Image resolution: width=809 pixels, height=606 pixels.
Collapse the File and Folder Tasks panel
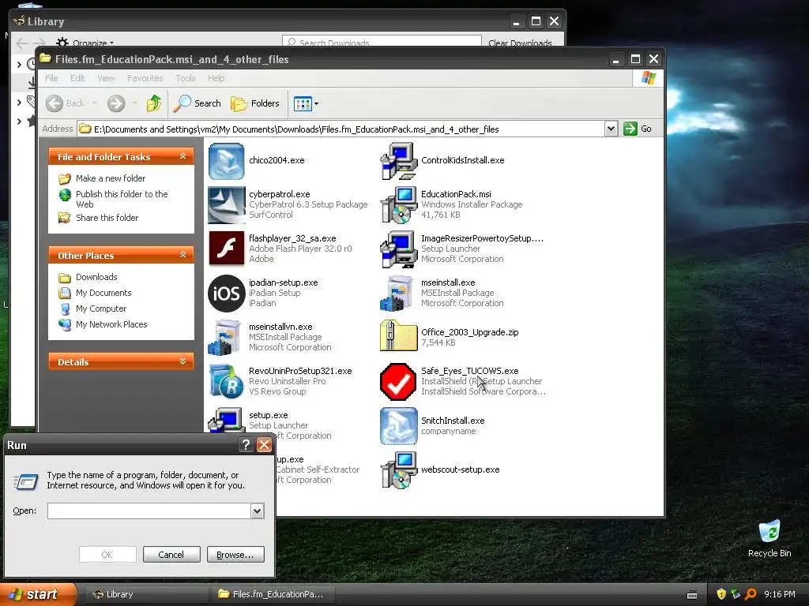tap(182, 156)
